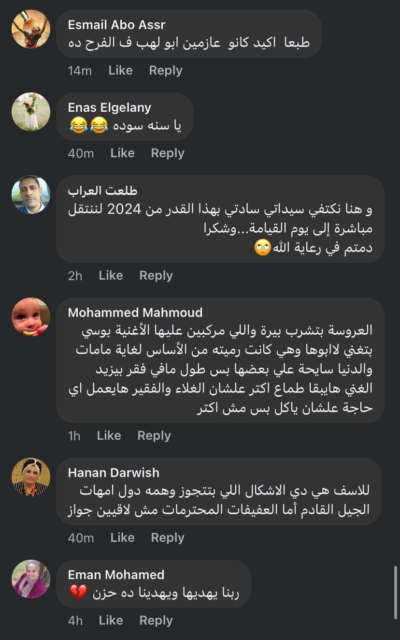Like Hanan Darwish's comment

122,538
